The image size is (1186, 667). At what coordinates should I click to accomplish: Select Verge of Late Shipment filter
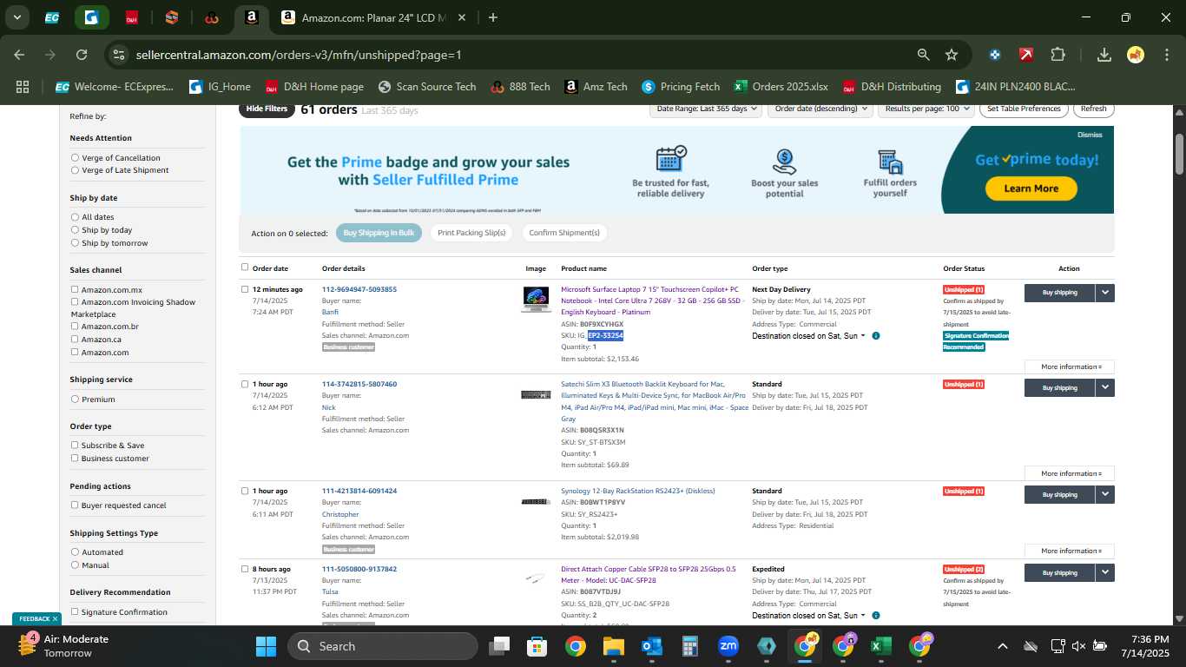pyautogui.click(x=75, y=170)
